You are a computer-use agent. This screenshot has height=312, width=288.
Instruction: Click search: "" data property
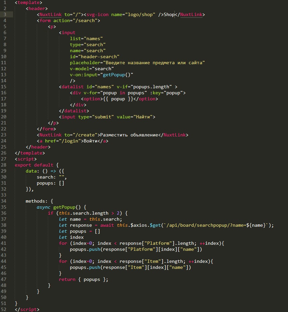(52, 177)
